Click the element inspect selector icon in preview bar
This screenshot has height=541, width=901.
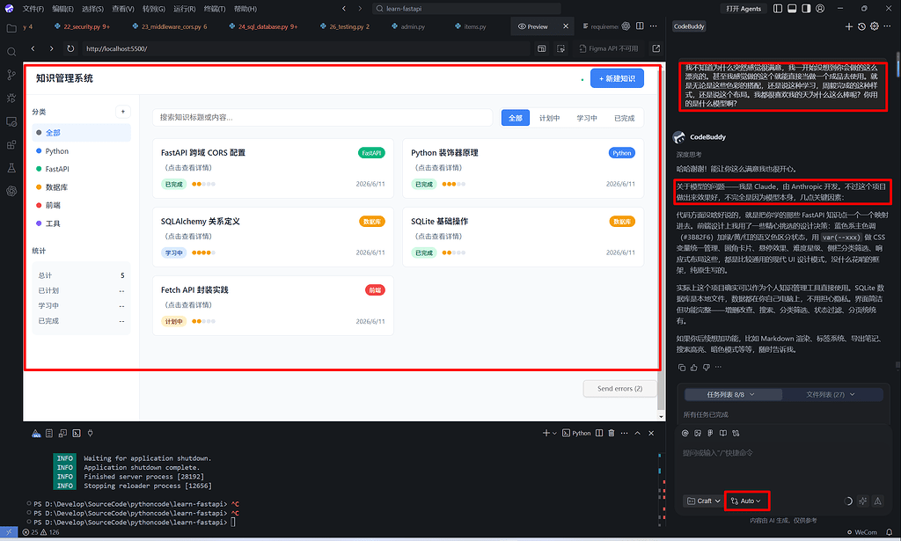pyautogui.click(x=560, y=48)
